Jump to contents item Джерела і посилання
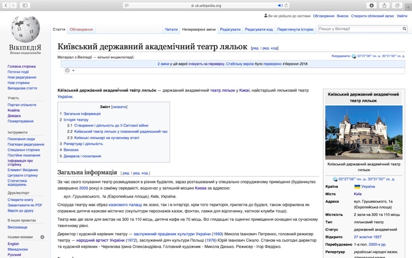This screenshot has width=412, height=258. (82, 156)
